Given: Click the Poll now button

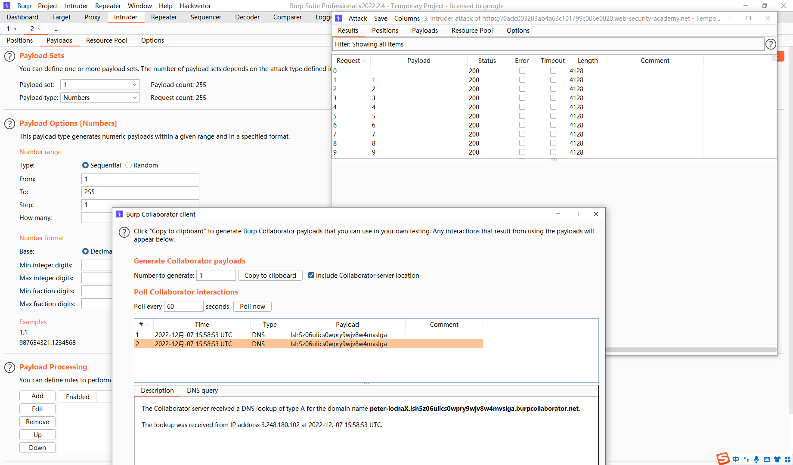Looking at the screenshot, I should [x=252, y=307].
